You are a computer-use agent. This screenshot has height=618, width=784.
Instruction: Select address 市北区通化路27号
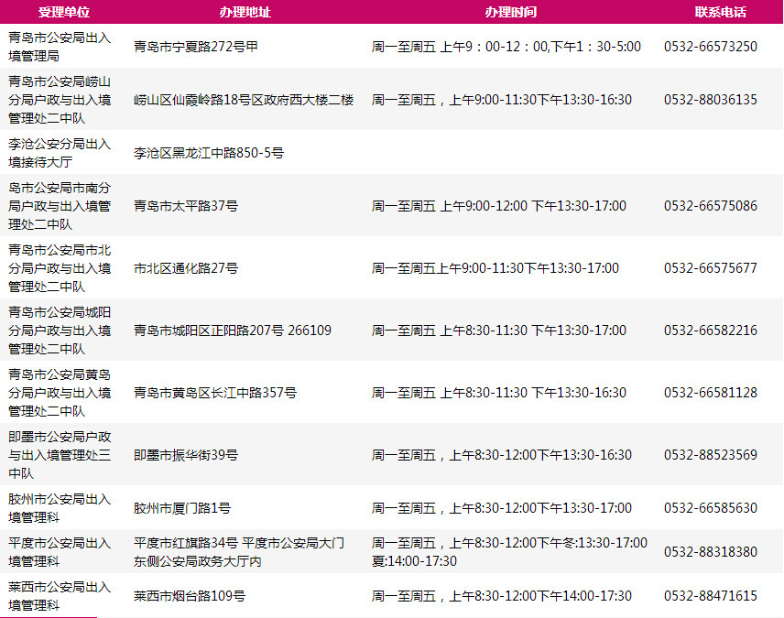click(186, 268)
